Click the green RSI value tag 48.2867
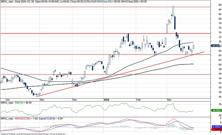Image resolution: width=222 pixels, height=135 pixels. click(216, 111)
